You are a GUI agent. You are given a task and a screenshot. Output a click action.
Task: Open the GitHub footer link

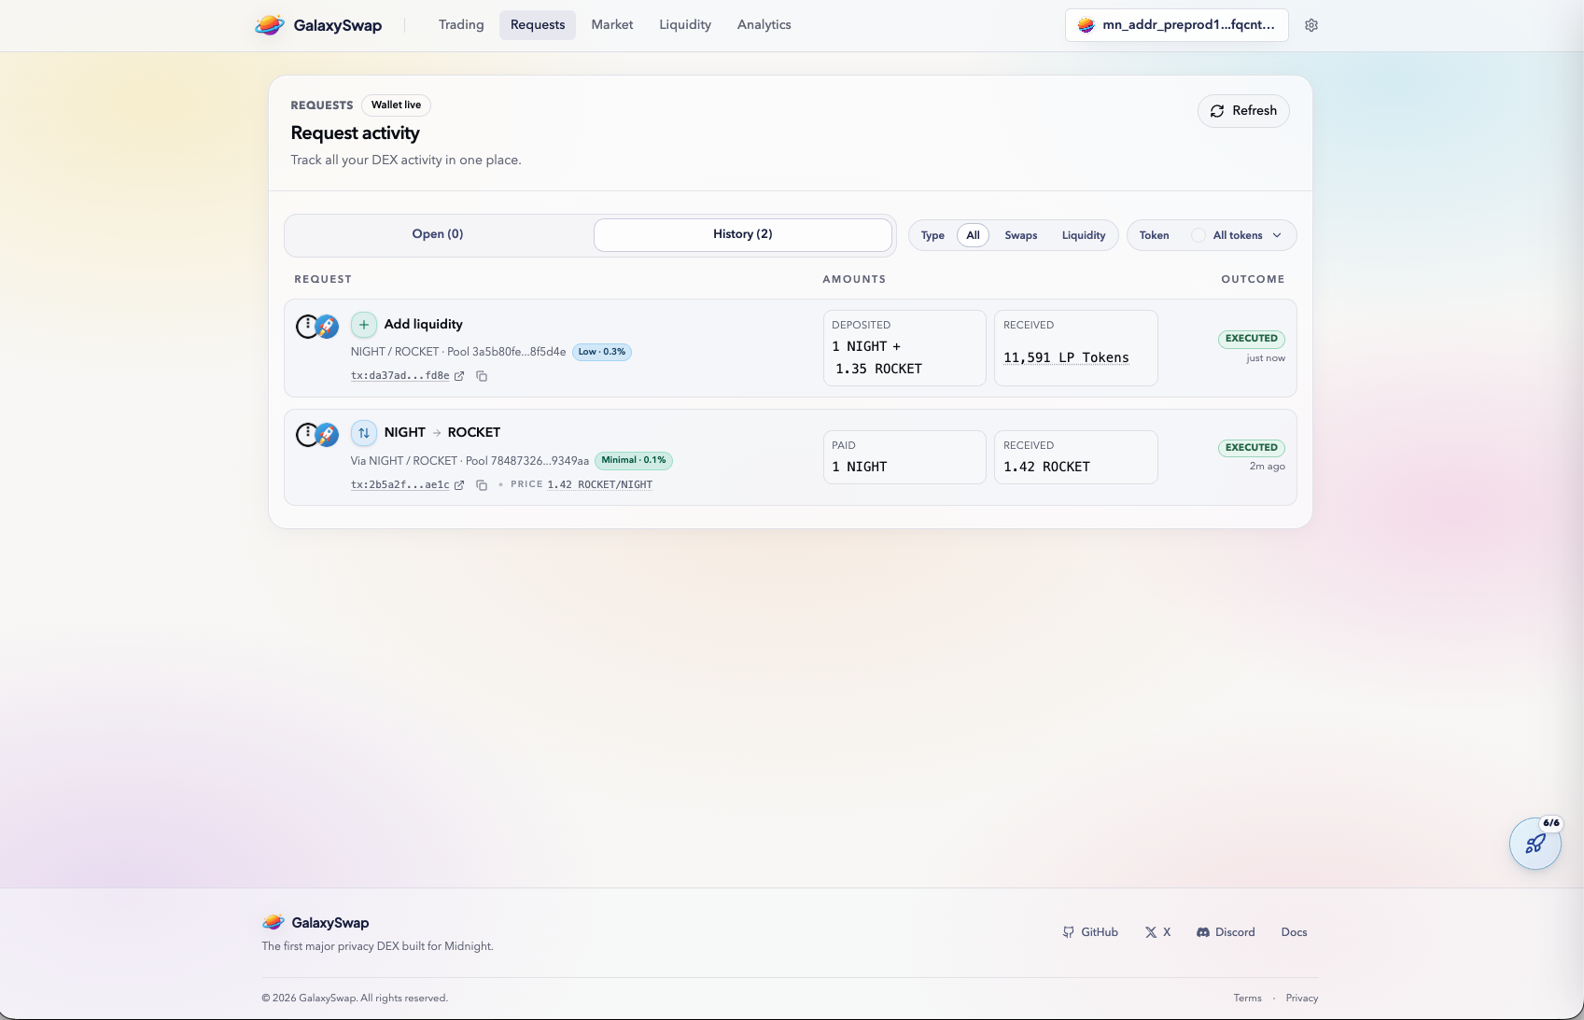[1090, 932]
